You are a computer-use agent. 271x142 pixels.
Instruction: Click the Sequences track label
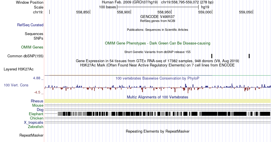pyautogui.click(x=34, y=34)
